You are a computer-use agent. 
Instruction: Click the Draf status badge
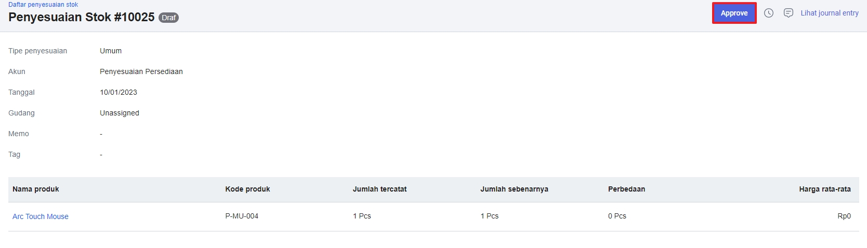(168, 18)
